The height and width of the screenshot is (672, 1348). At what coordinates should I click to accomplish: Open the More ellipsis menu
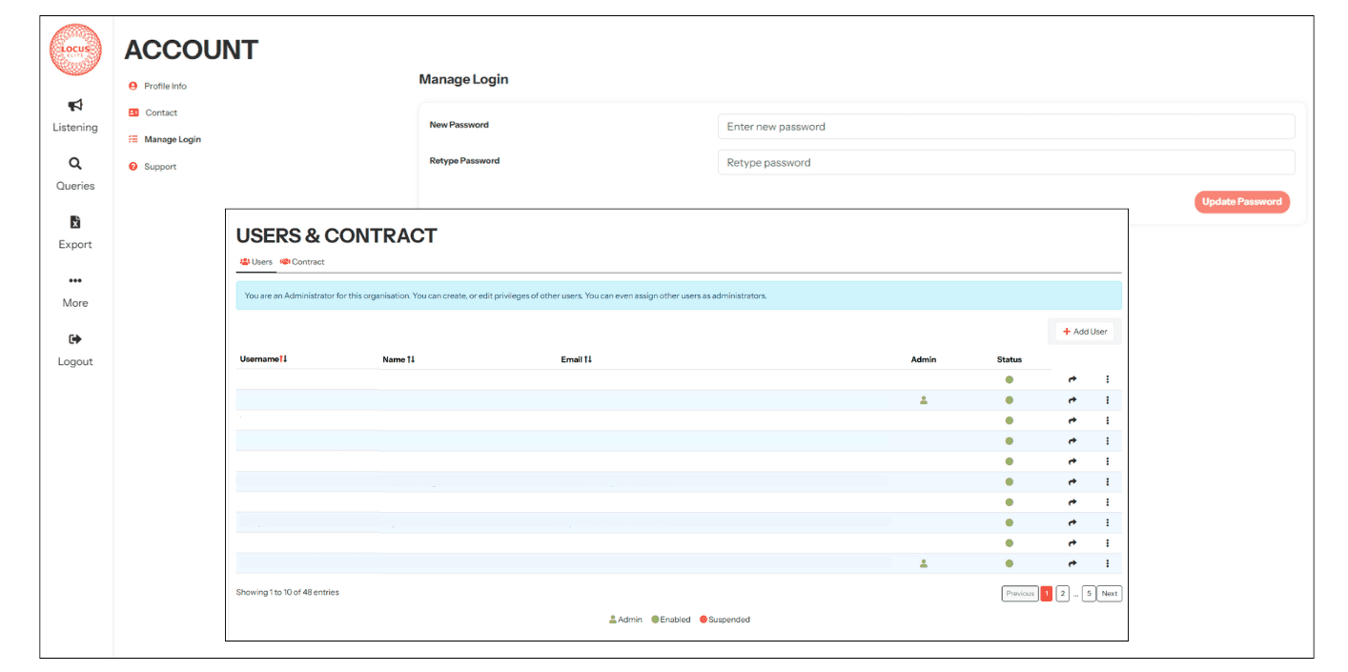[x=75, y=281]
